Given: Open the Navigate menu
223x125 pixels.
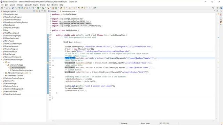Looking at the screenshot, I should pos(28,5).
